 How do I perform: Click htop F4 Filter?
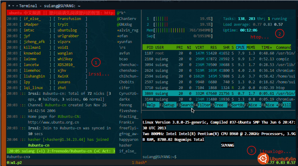click(x=202, y=105)
